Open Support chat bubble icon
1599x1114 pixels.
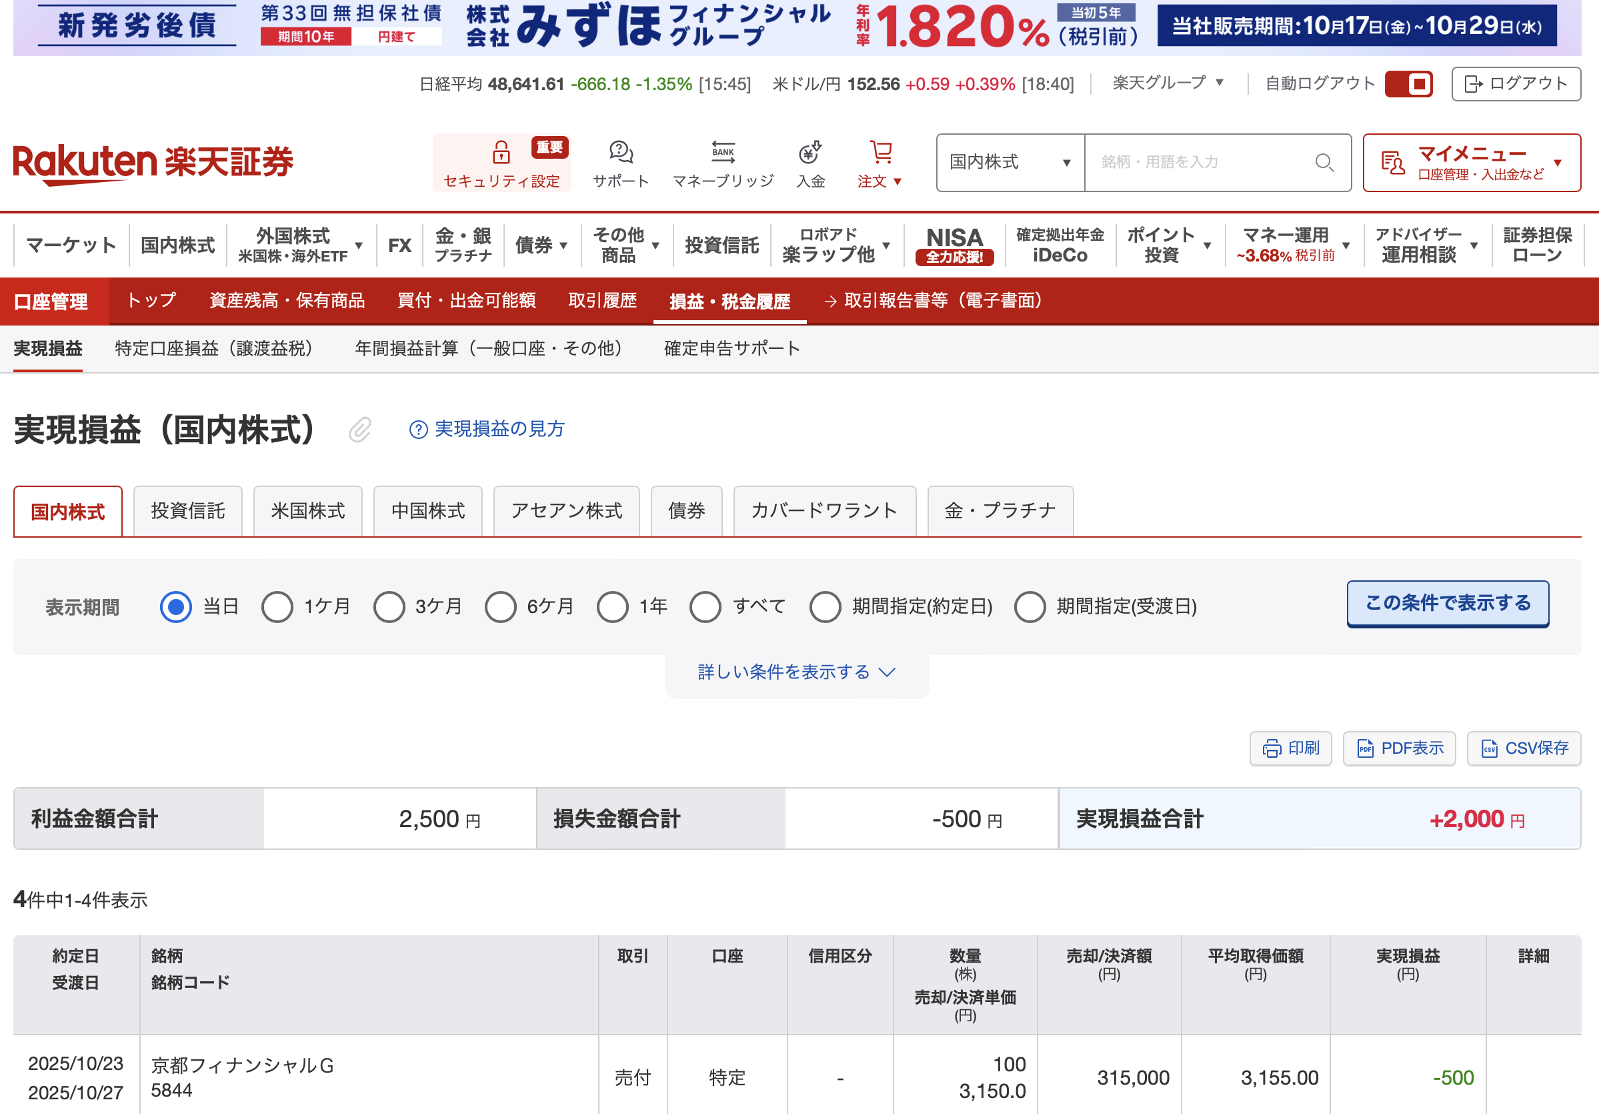(620, 152)
